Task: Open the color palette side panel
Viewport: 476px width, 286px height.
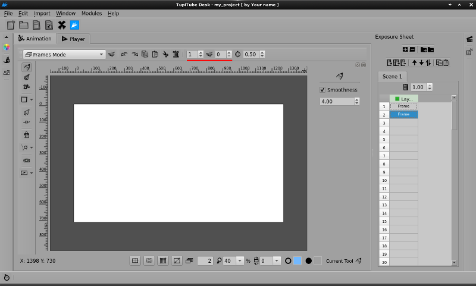Action: click(x=7, y=48)
